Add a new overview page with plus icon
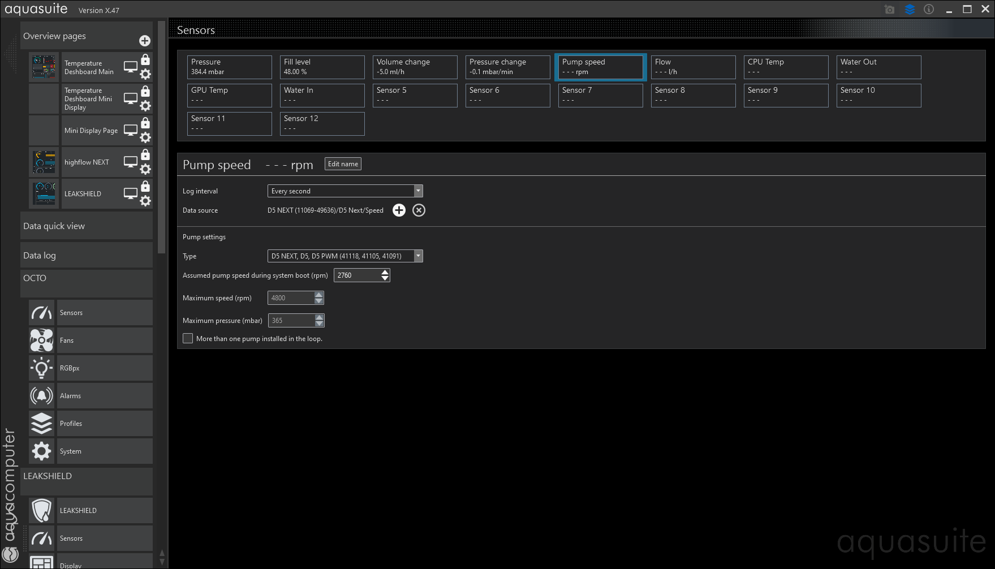The image size is (995, 569). (x=145, y=41)
